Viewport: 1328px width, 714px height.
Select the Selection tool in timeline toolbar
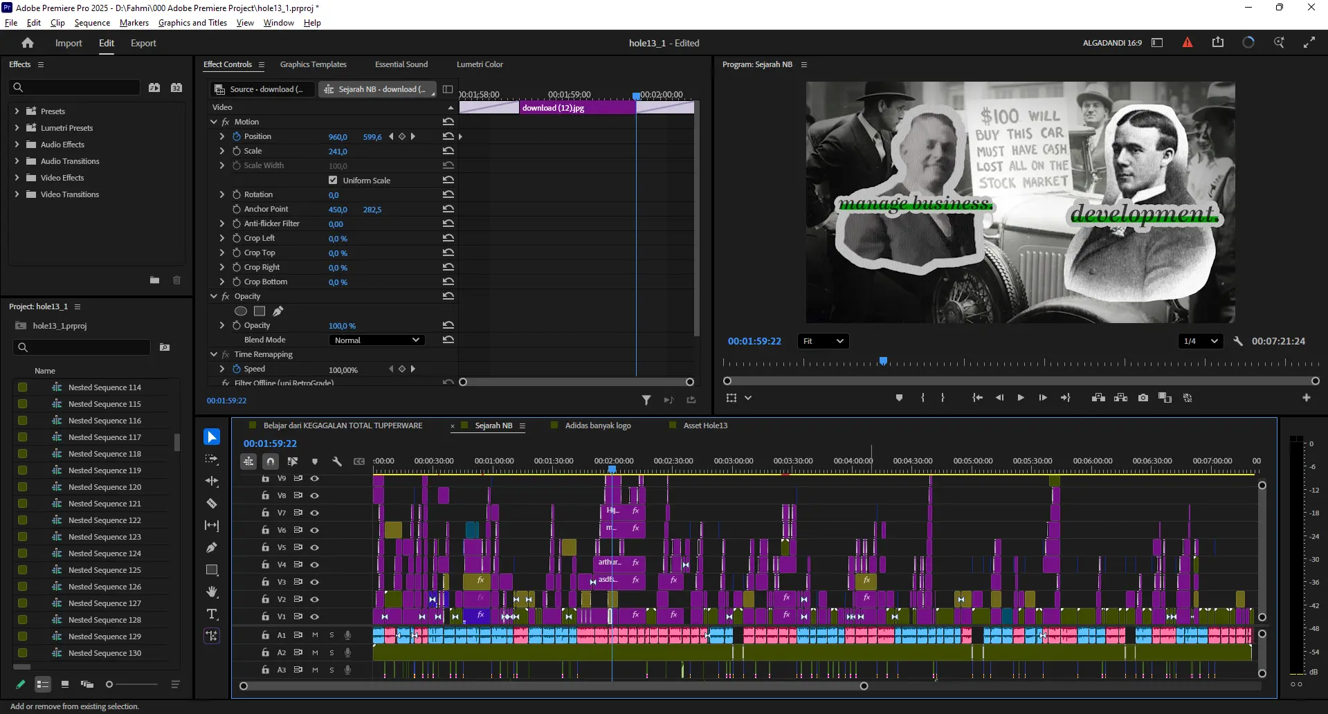click(x=212, y=437)
